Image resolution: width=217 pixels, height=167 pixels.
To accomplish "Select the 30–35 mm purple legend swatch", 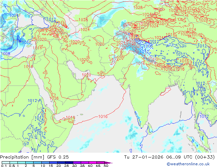I will tap(77, 163).
